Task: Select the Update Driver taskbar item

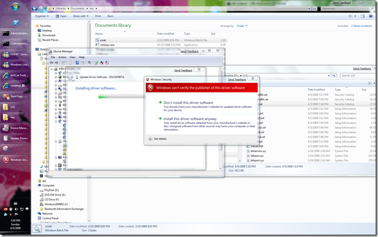Action: pyautogui.click(x=15, y=138)
